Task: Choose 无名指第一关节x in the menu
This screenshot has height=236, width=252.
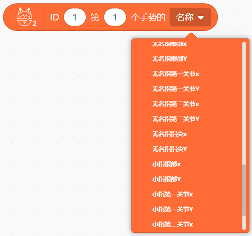Action: pos(176,74)
